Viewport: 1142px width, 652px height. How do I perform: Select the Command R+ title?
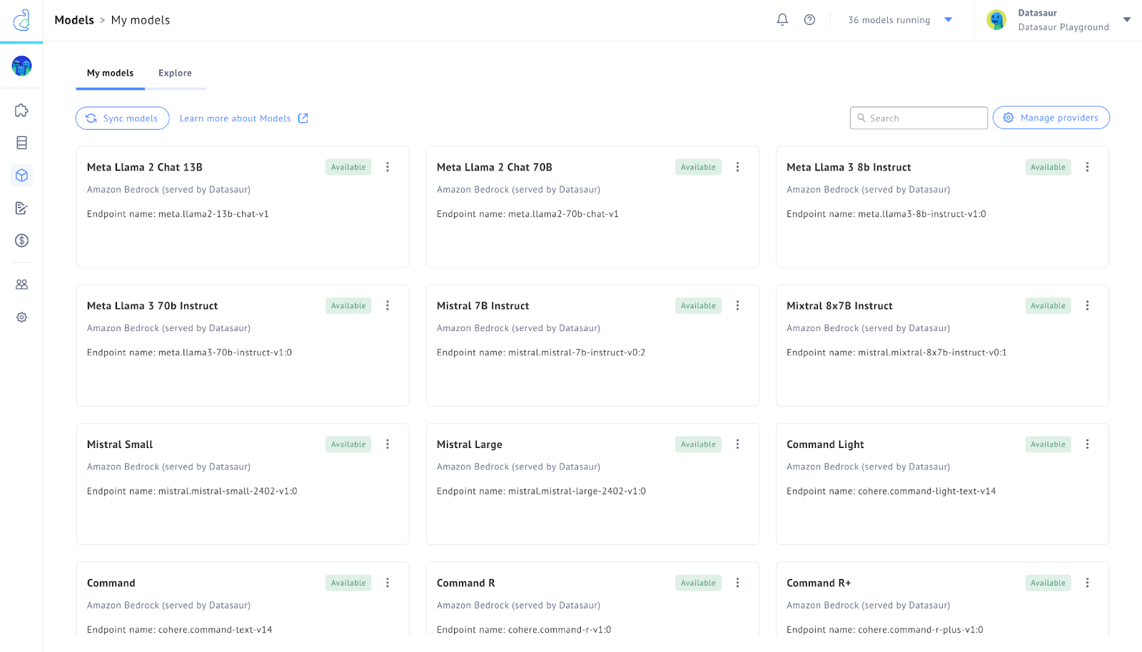coord(819,583)
